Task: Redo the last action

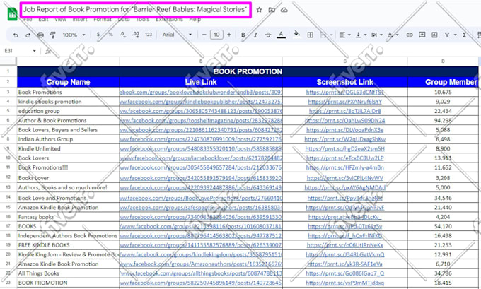Action: point(28,35)
